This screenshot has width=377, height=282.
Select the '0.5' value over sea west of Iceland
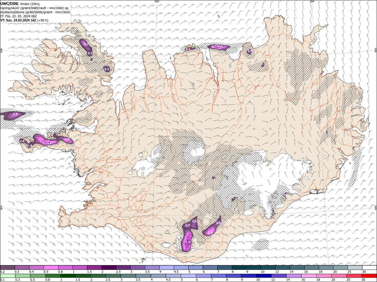15,114
